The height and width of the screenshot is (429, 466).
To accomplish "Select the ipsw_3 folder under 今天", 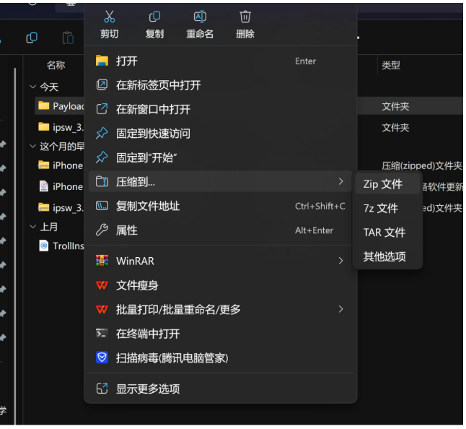I will (x=59, y=127).
